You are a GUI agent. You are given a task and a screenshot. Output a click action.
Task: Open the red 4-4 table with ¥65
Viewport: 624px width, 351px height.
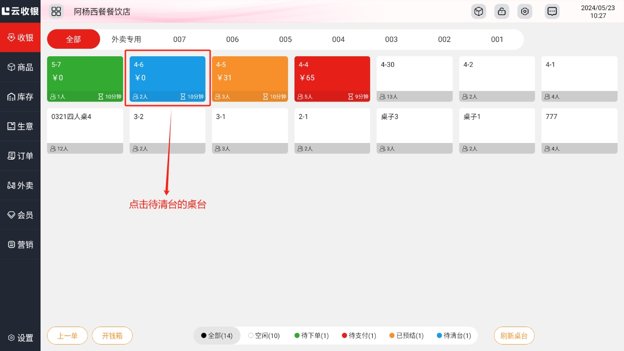coord(332,78)
